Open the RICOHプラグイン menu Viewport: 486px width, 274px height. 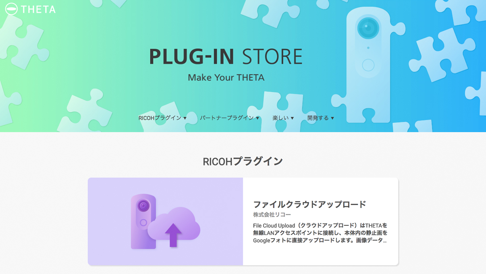(x=160, y=118)
